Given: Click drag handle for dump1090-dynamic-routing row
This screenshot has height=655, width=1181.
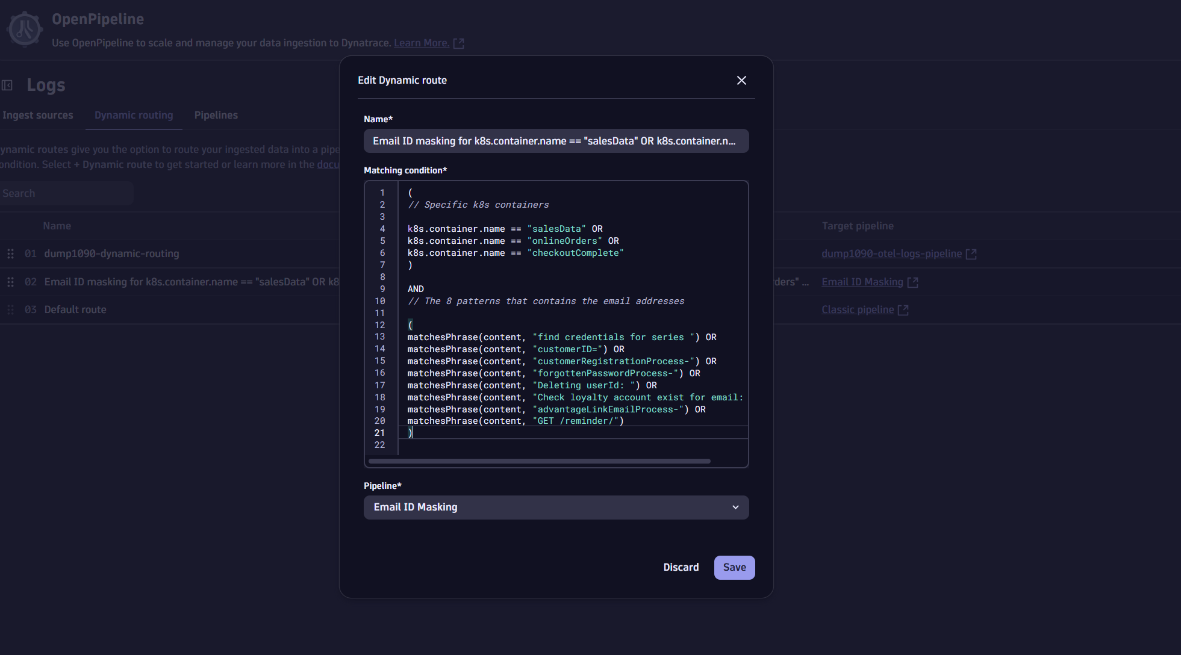Looking at the screenshot, I should coord(10,254).
